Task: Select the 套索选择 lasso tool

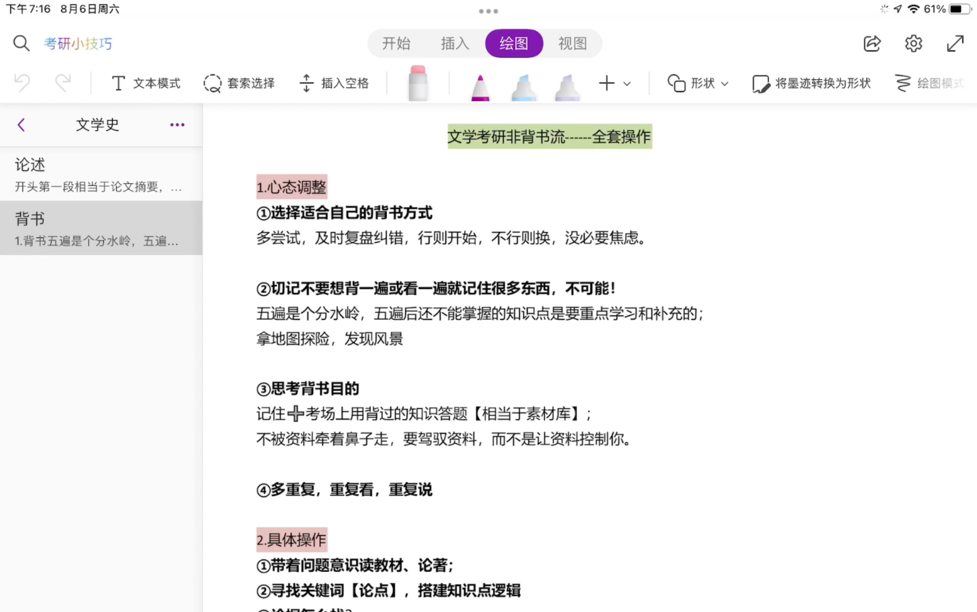Action: [239, 83]
